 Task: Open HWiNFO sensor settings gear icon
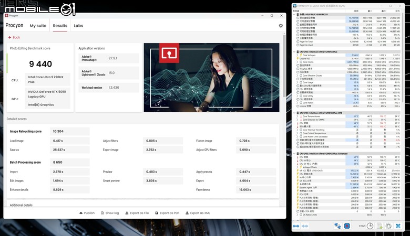(388, 226)
